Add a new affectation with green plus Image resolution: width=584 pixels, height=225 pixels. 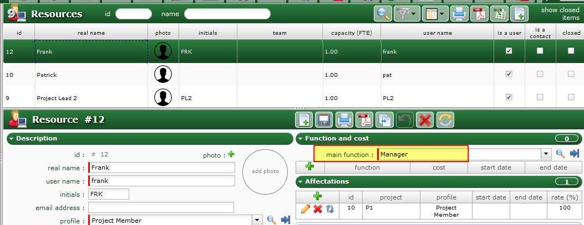[317, 196]
